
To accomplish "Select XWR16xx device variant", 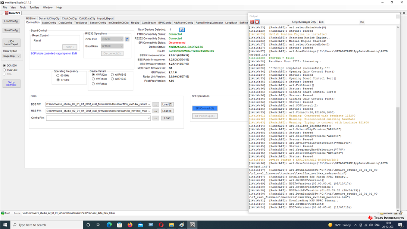I will coord(93,84).
